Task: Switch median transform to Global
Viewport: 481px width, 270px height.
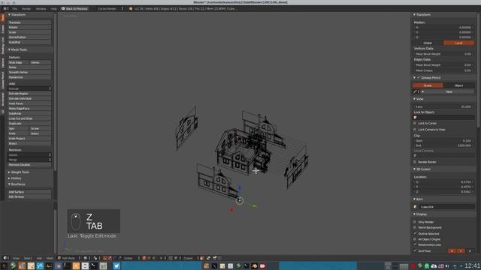Action: [428, 43]
